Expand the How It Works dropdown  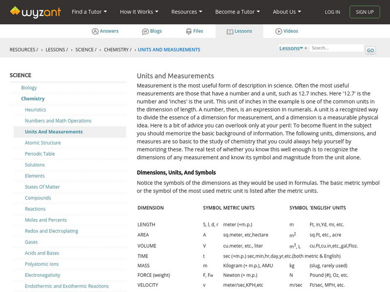pyautogui.click(x=139, y=12)
